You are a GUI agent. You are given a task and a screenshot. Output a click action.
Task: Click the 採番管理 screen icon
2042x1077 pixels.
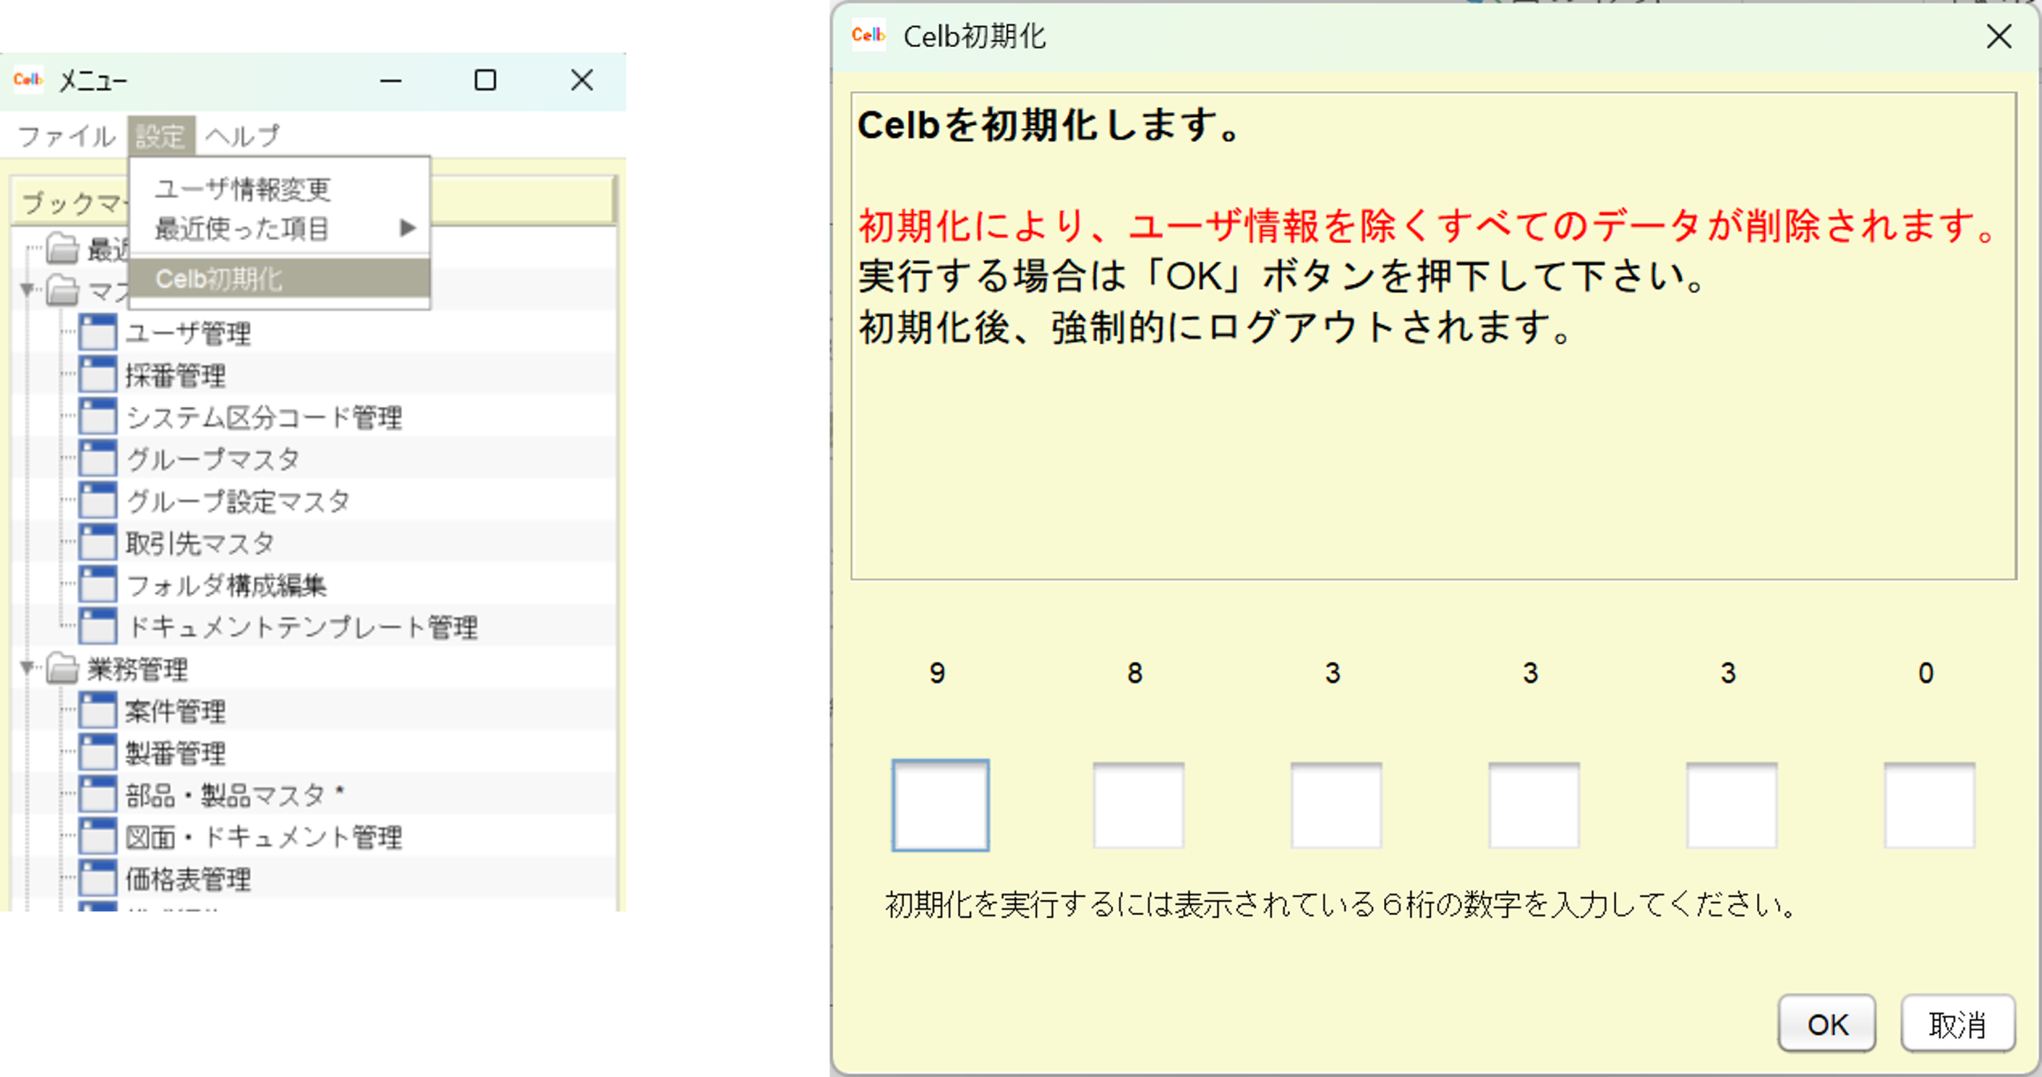point(98,375)
